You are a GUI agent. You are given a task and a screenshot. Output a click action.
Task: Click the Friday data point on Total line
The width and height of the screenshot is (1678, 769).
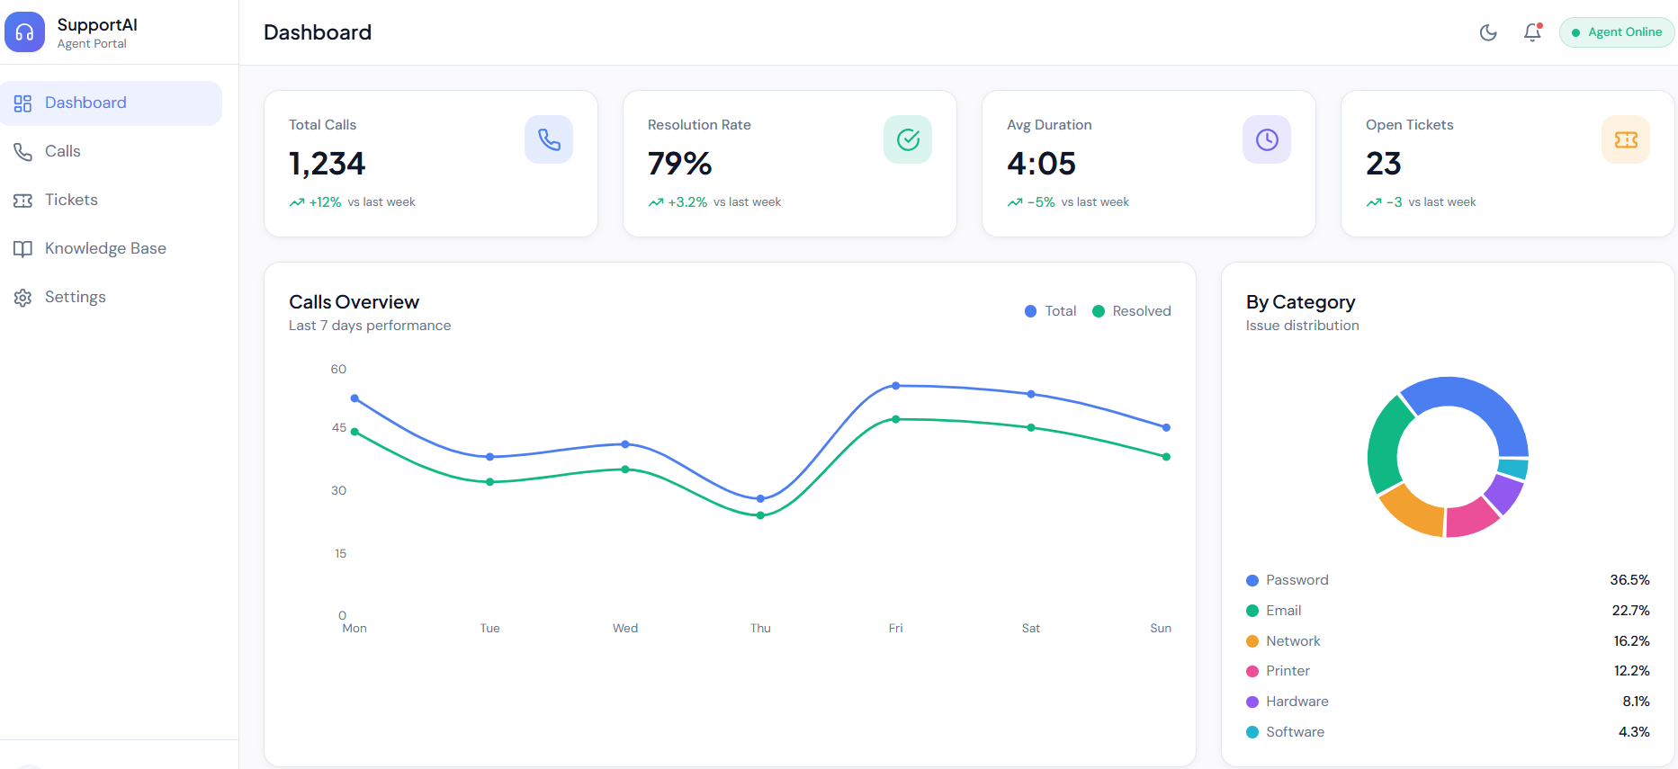tap(896, 386)
